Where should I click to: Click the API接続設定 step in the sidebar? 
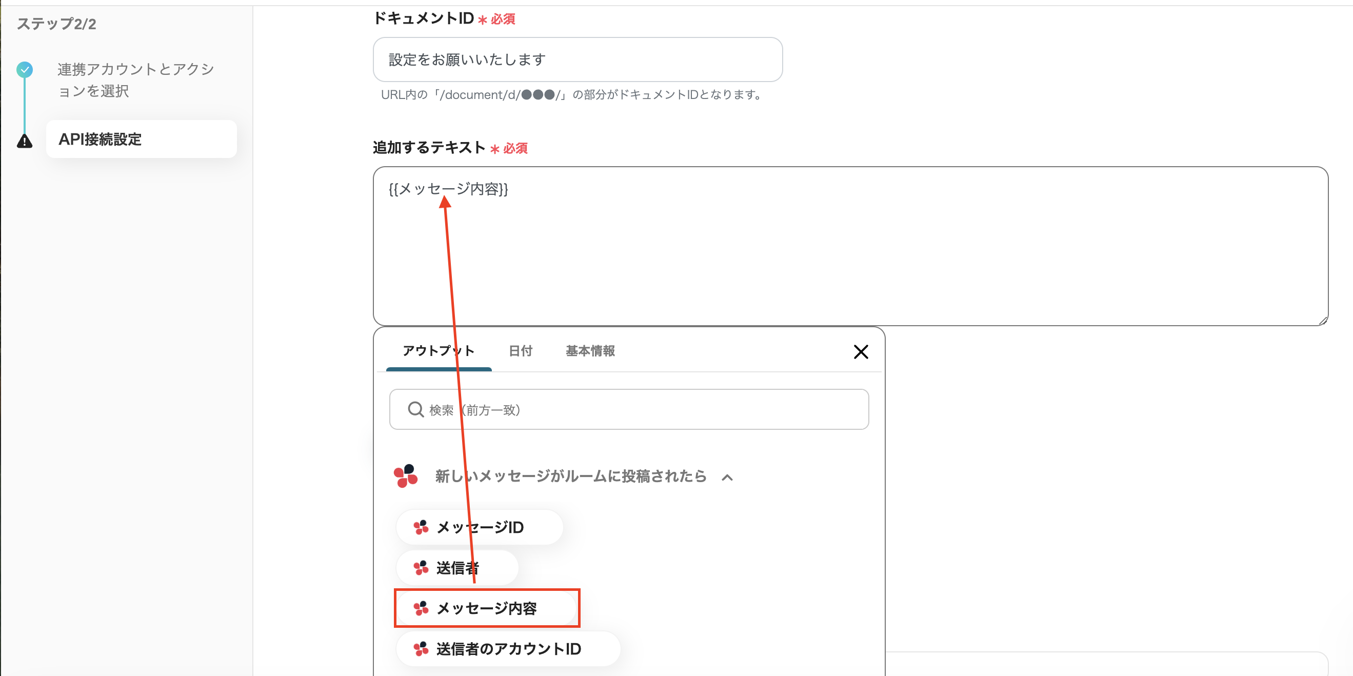point(100,139)
